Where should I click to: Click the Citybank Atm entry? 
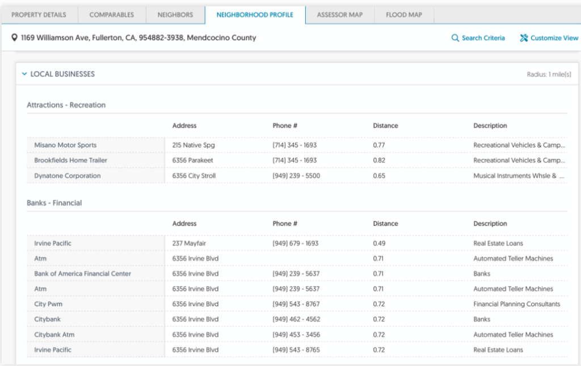[54, 335]
